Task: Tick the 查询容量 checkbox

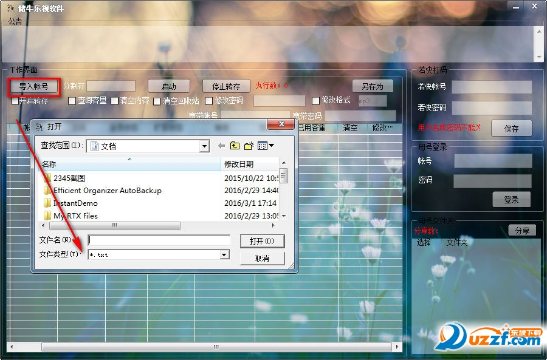Action: (72, 101)
